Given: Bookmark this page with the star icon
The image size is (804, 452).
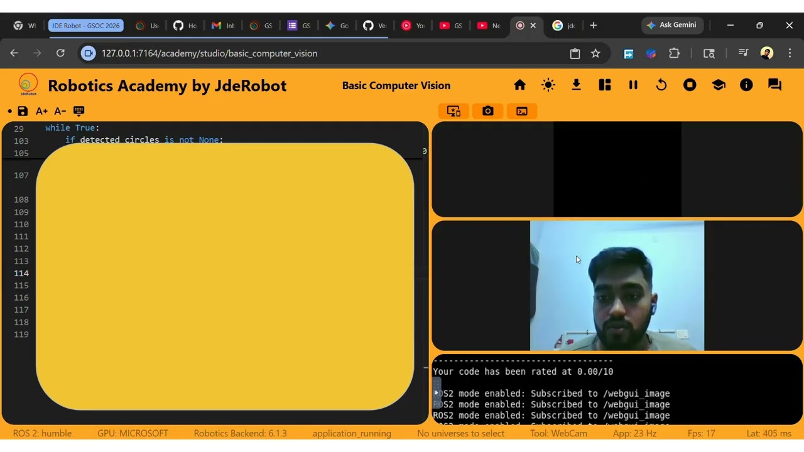Looking at the screenshot, I should (595, 53).
